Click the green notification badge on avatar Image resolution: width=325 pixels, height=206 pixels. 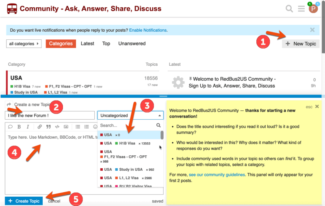point(310,4)
